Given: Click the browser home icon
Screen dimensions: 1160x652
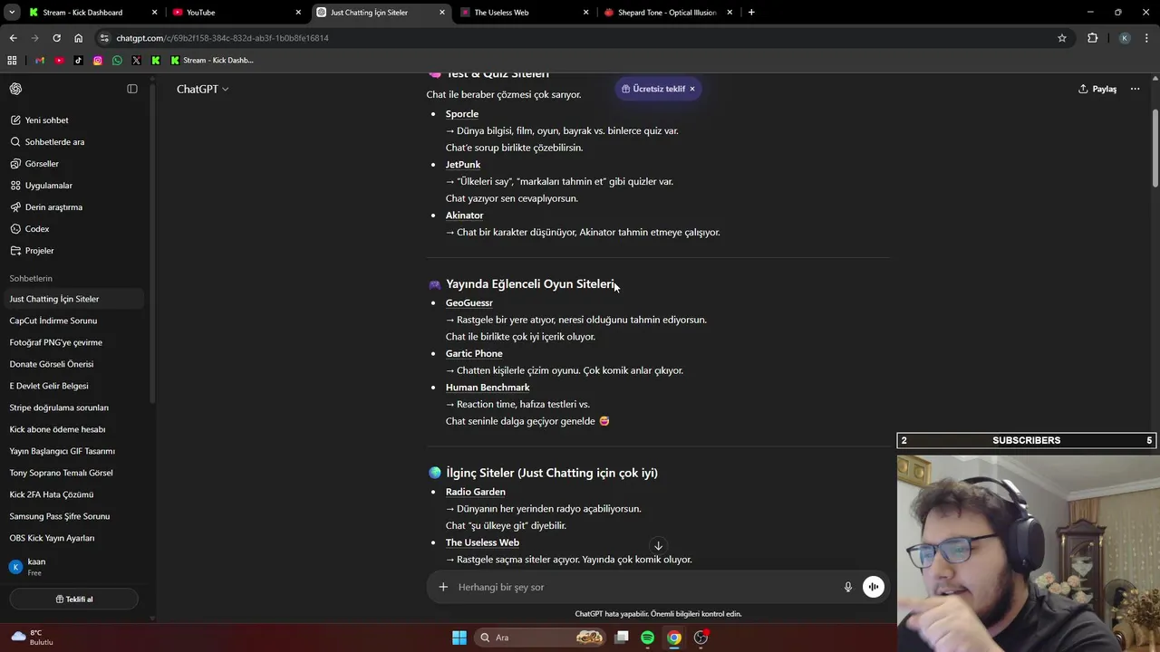Looking at the screenshot, I should point(78,38).
